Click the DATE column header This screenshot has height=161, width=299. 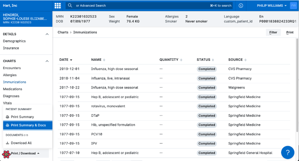64,60
